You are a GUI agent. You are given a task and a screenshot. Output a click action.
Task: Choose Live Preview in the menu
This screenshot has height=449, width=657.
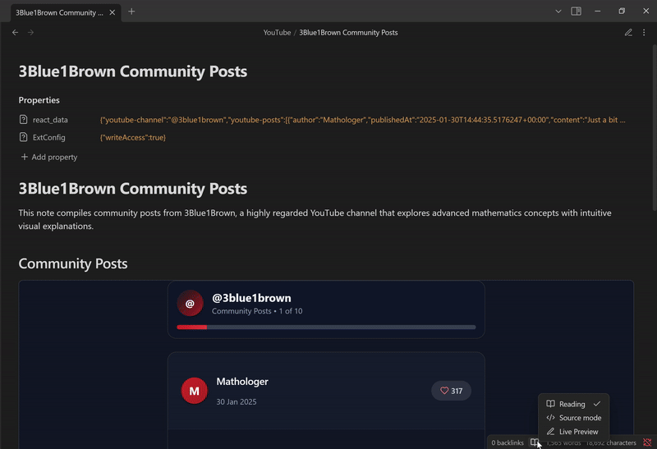tap(573, 432)
